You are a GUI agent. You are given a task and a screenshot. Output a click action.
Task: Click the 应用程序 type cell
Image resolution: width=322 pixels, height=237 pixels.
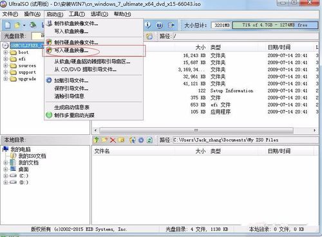(220, 112)
